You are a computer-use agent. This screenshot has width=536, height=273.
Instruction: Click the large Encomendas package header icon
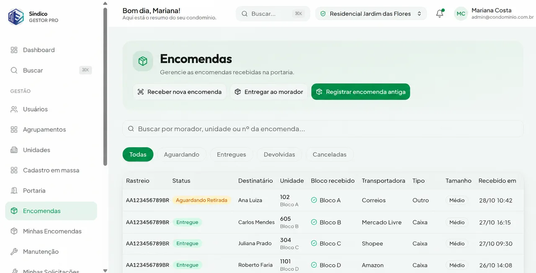point(143,61)
